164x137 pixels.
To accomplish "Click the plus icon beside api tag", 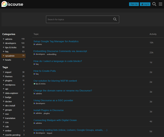I will coord(4,89).
